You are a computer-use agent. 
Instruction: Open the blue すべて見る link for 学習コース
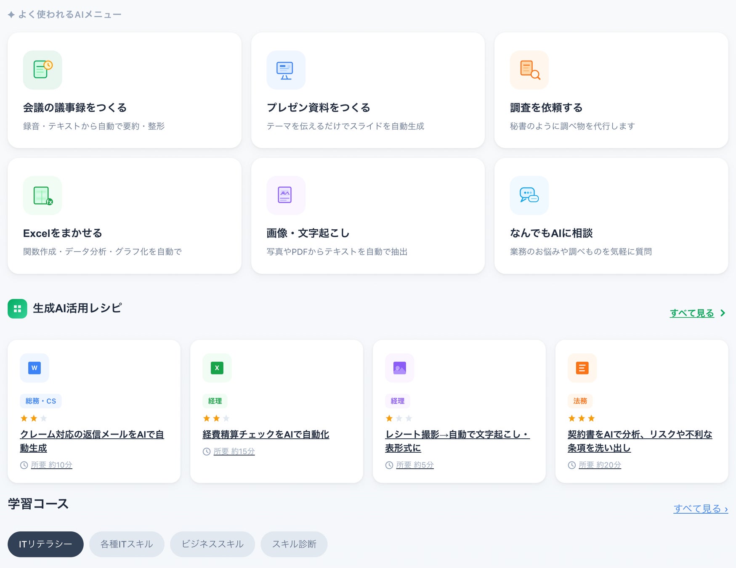(701, 509)
